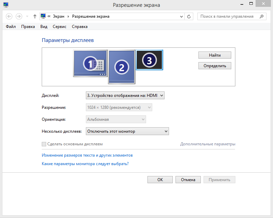Viewport: 273px width, 218px height.
Task: Open Дополнительные параметры link
Action: point(208,144)
